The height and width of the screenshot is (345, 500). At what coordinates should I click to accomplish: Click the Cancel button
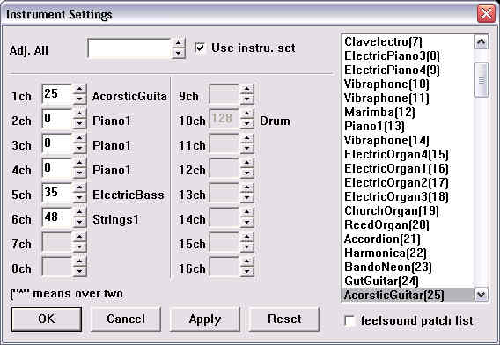pos(126,319)
